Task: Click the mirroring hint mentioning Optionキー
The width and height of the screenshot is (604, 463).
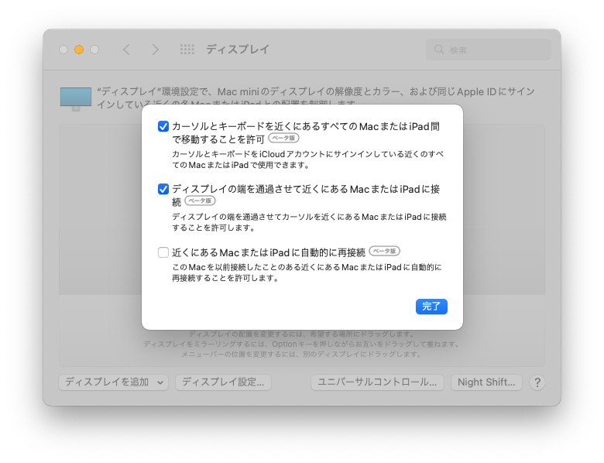Action: (301, 344)
